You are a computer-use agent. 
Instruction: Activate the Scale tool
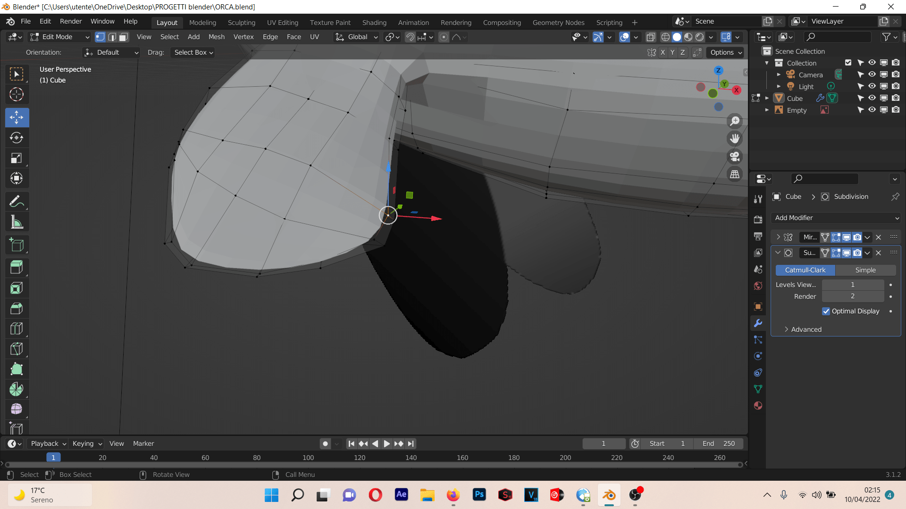[17, 158]
